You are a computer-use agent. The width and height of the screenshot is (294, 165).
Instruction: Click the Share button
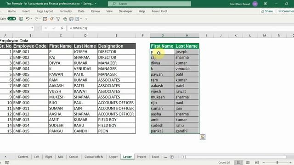(267, 11)
